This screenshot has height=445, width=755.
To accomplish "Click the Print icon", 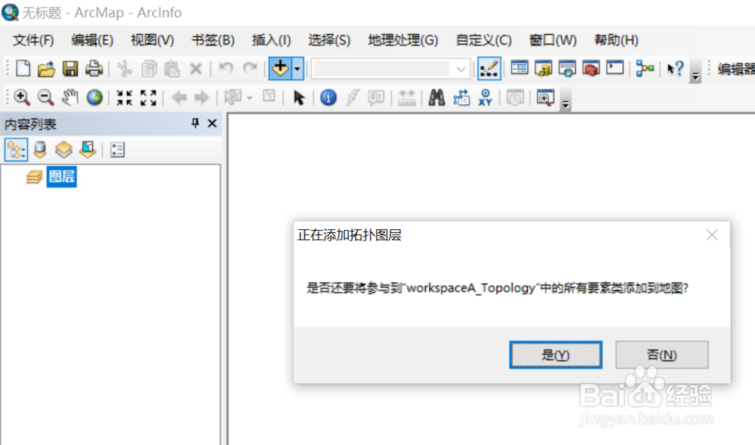I will tap(94, 69).
